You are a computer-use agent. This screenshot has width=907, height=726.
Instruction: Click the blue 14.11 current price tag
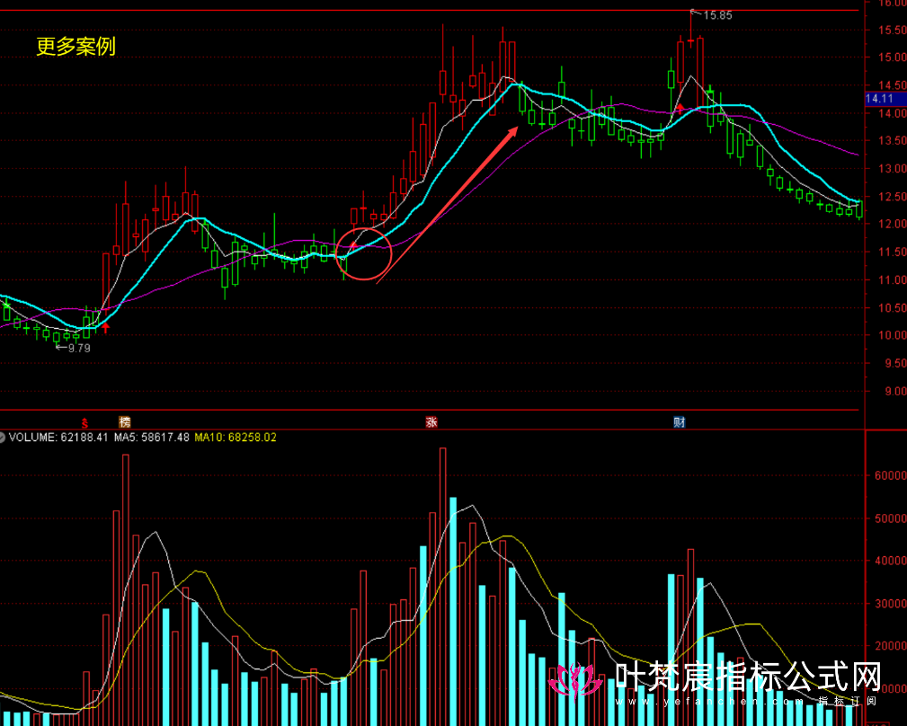(885, 99)
